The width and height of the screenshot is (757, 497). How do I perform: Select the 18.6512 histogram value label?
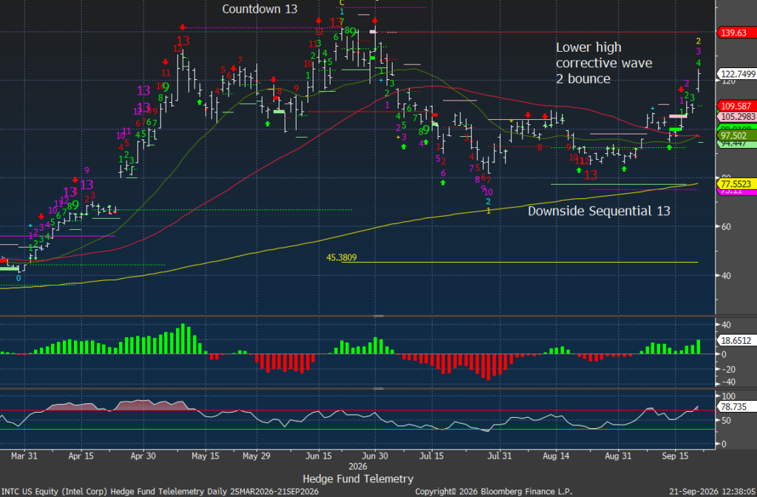pyautogui.click(x=736, y=340)
